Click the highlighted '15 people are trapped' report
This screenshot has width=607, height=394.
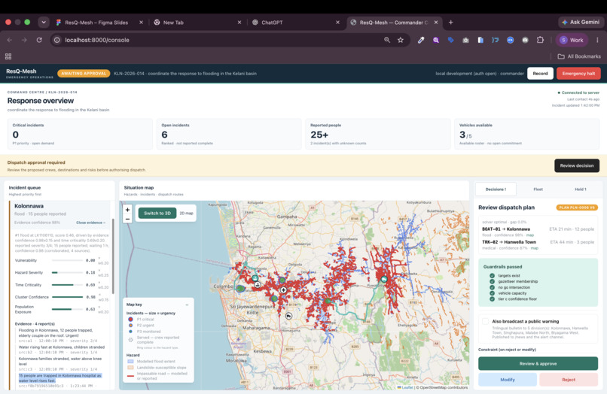pyautogui.click(x=60, y=378)
